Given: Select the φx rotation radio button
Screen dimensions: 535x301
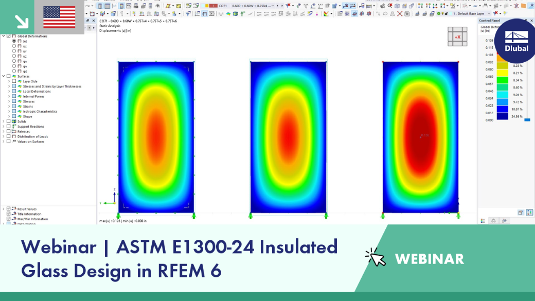Looking at the screenshot, I should 14,61.
